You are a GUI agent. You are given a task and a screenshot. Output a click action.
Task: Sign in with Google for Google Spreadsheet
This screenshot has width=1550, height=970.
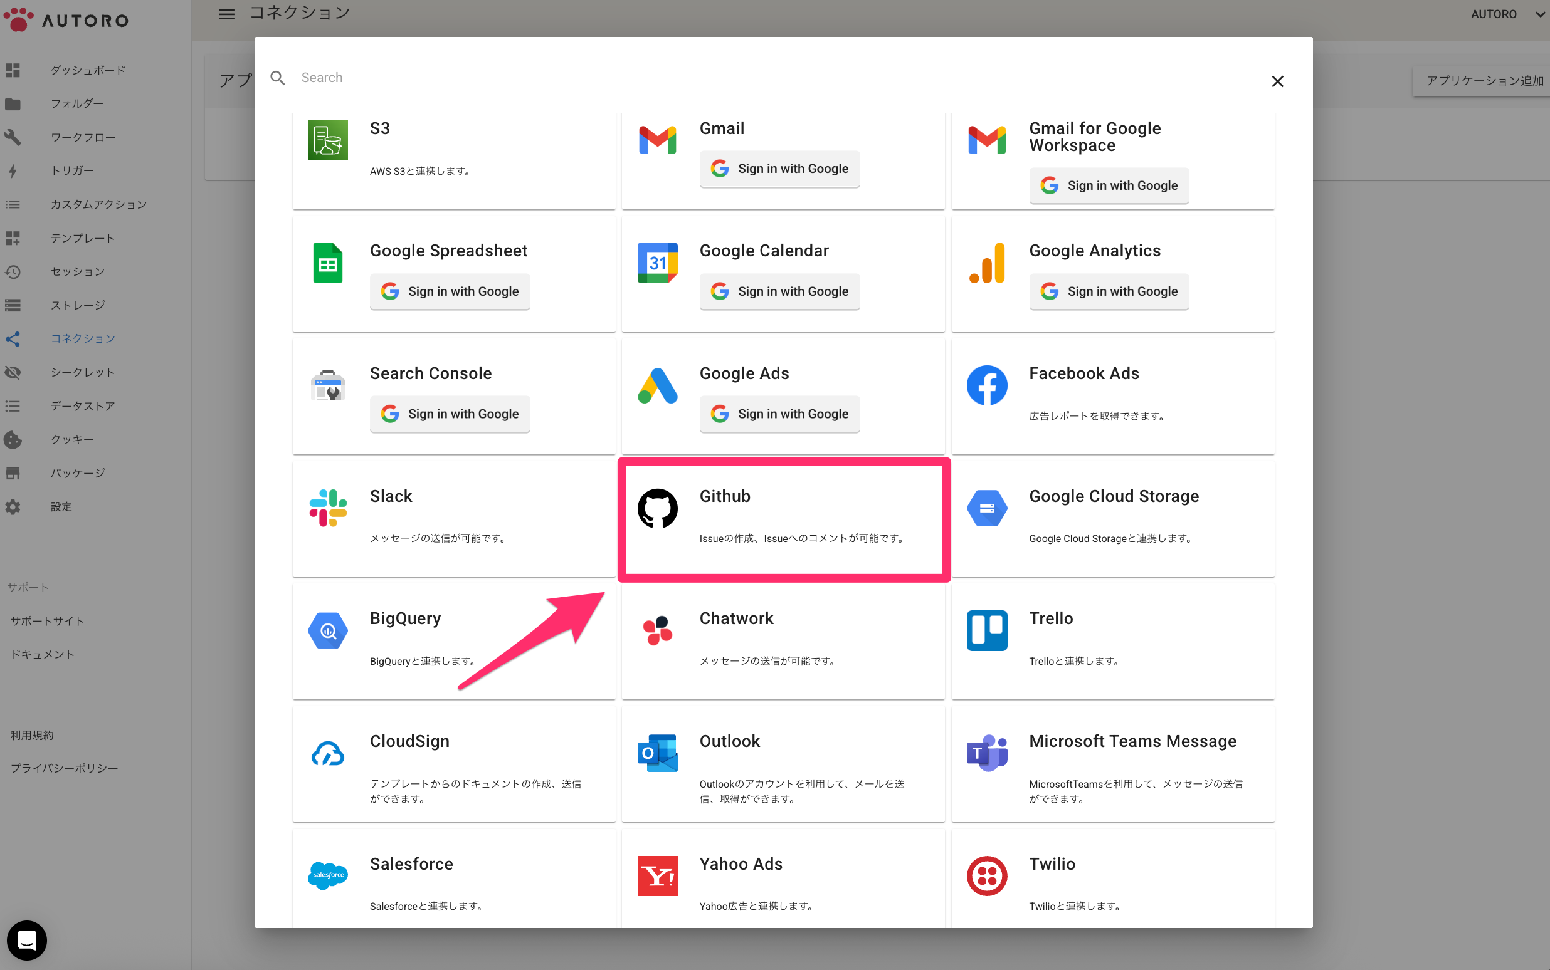point(450,291)
